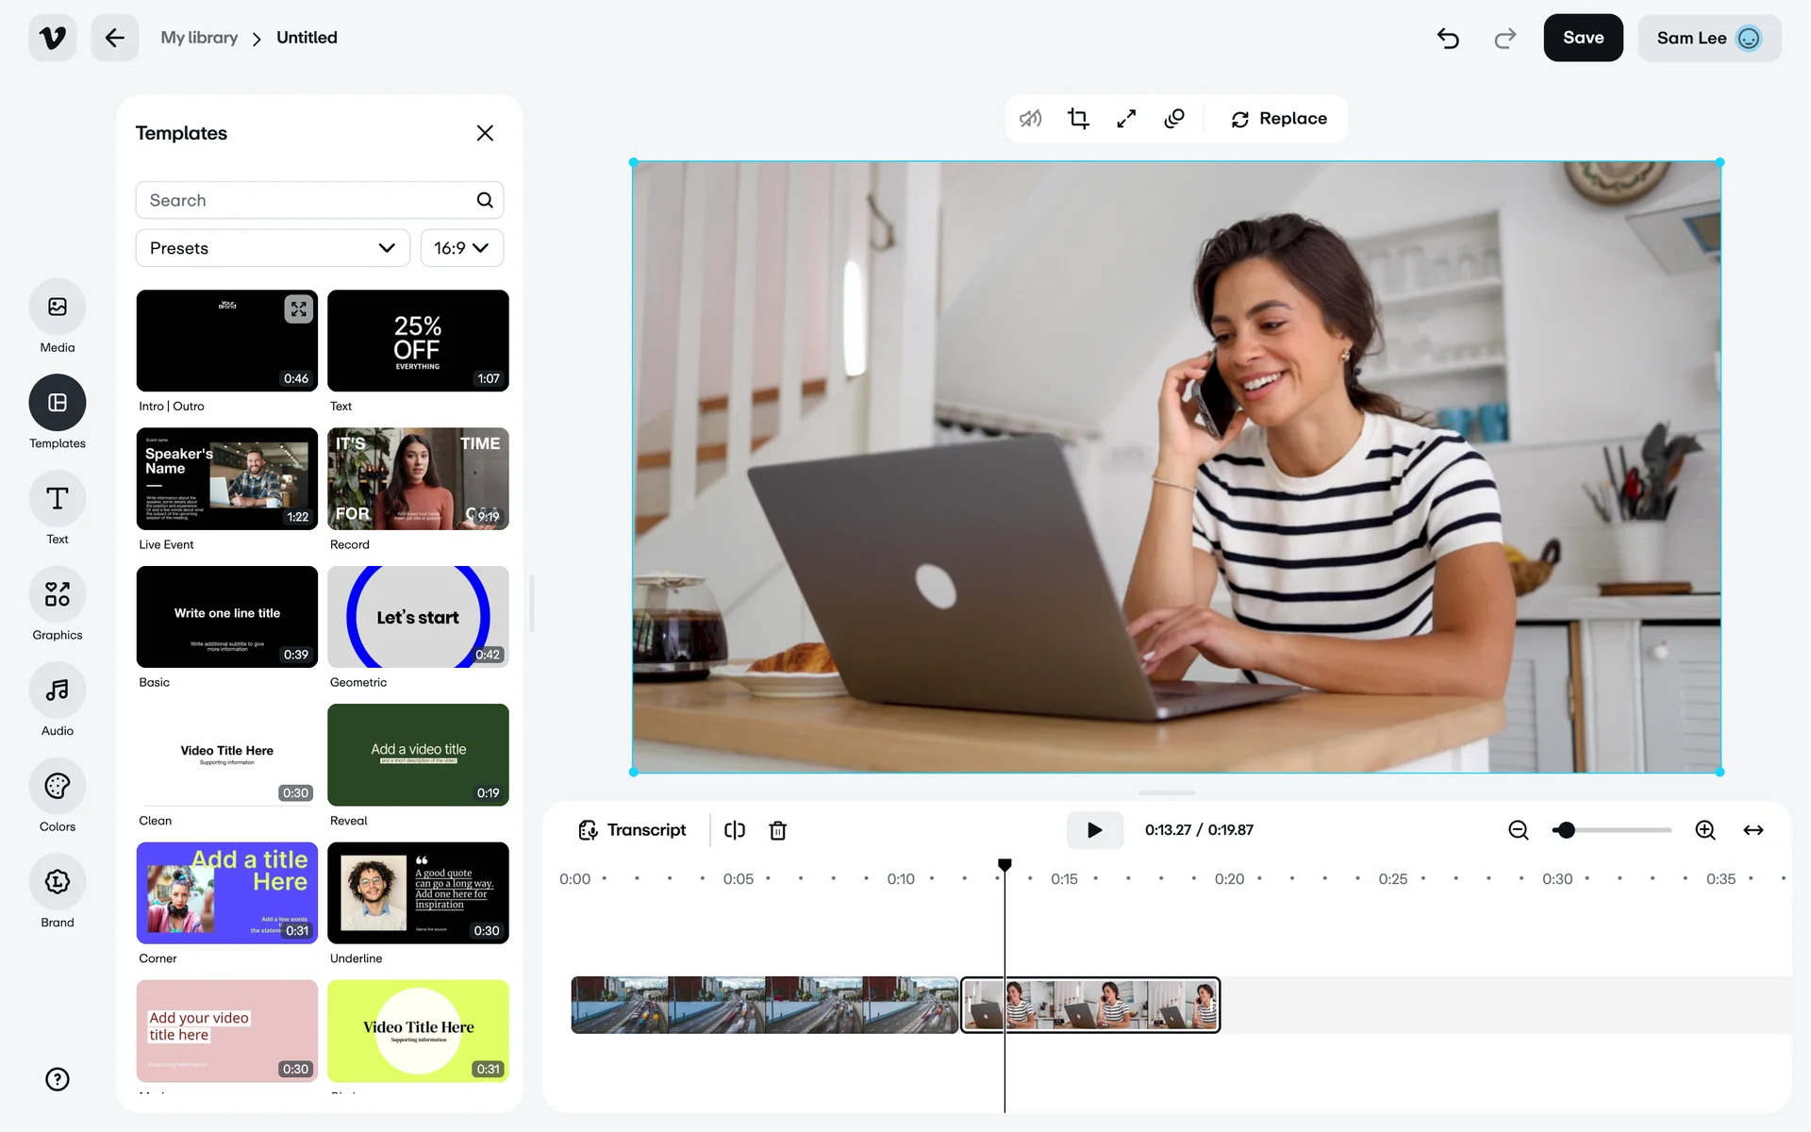This screenshot has width=1811, height=1132.
Task: Expand the Presets dropdown
Action: click(273, 248)
